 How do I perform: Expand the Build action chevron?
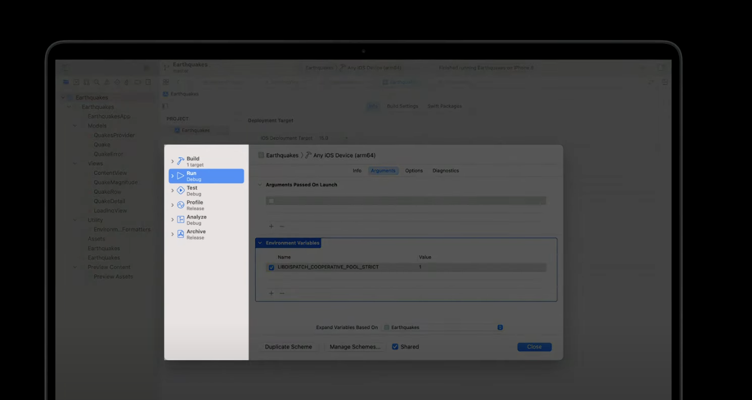coord(173,162)
